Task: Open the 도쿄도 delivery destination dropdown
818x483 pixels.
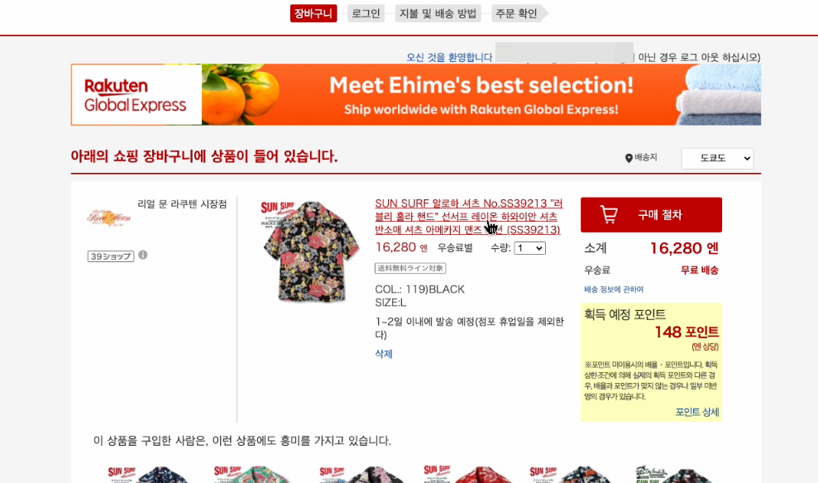Action: (717, 158)
